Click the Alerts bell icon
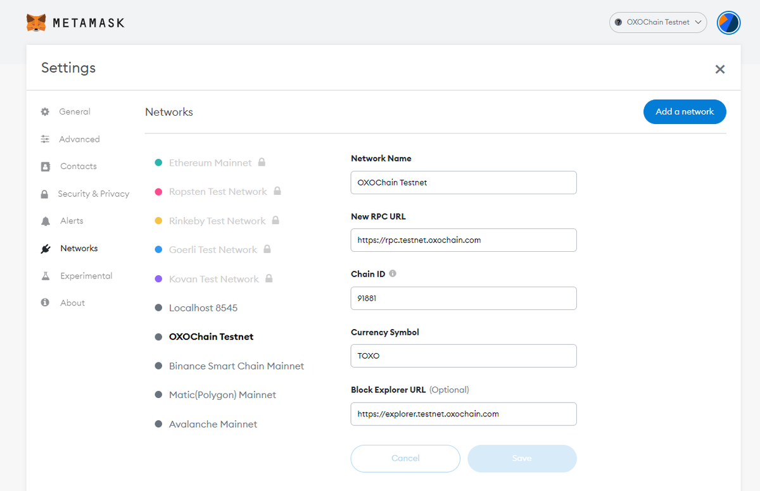The height and width of the screenshot is (491, 760). [45, 221]
